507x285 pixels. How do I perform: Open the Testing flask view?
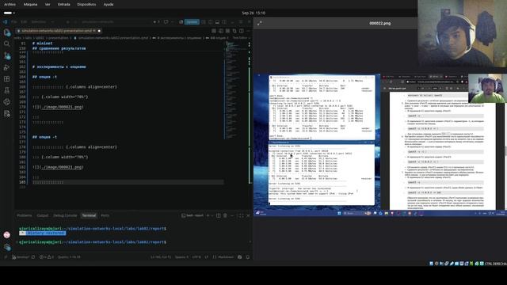7,90
